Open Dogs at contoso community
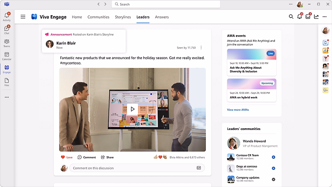 click(x=247, y=167)
